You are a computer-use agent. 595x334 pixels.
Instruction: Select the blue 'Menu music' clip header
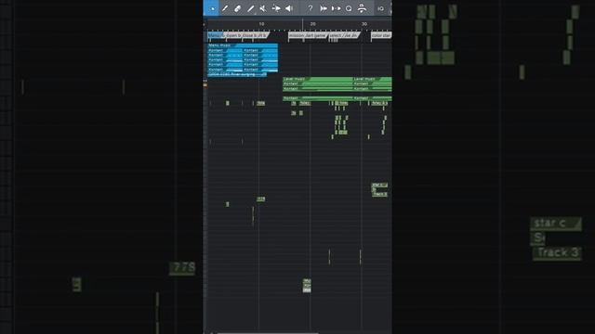coord(243,45)
